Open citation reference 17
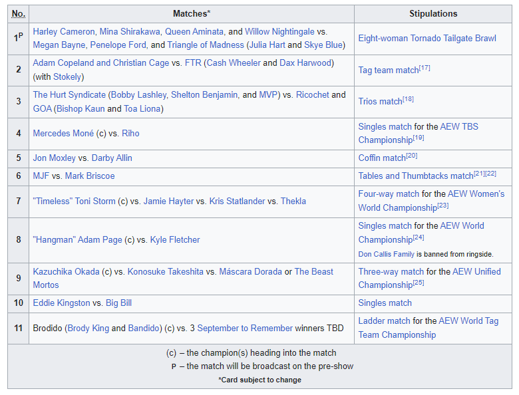The width and height of the screenshot is (519, 395). point(425,68)
